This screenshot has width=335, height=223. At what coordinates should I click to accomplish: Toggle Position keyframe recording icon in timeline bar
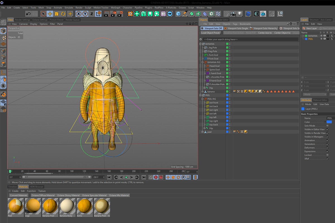coord(168,177)
